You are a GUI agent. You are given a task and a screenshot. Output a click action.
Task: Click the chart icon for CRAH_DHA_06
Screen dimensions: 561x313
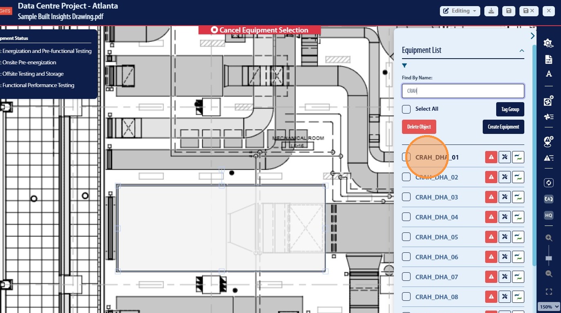click(x=518, y=257)
